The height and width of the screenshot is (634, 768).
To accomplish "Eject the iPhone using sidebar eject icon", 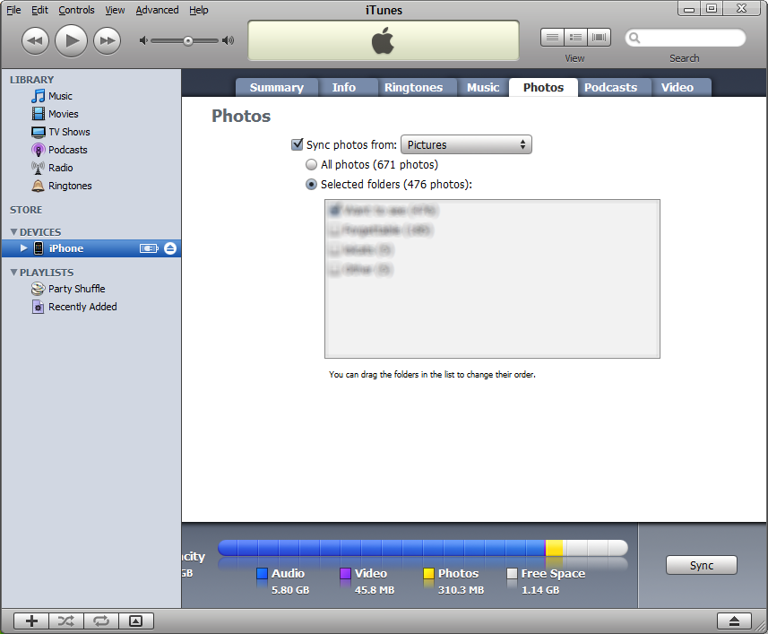I will pyautogui.click(x=170, y=248).
